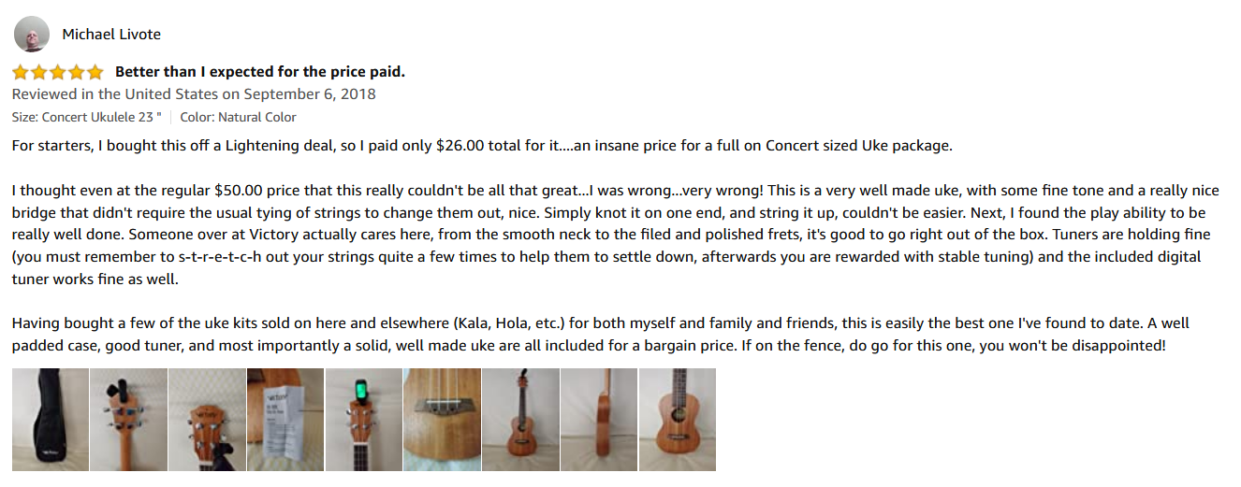Open review title 'Better than I expected'
Screen dimensions: 1241x487
(x=260, y=72)
